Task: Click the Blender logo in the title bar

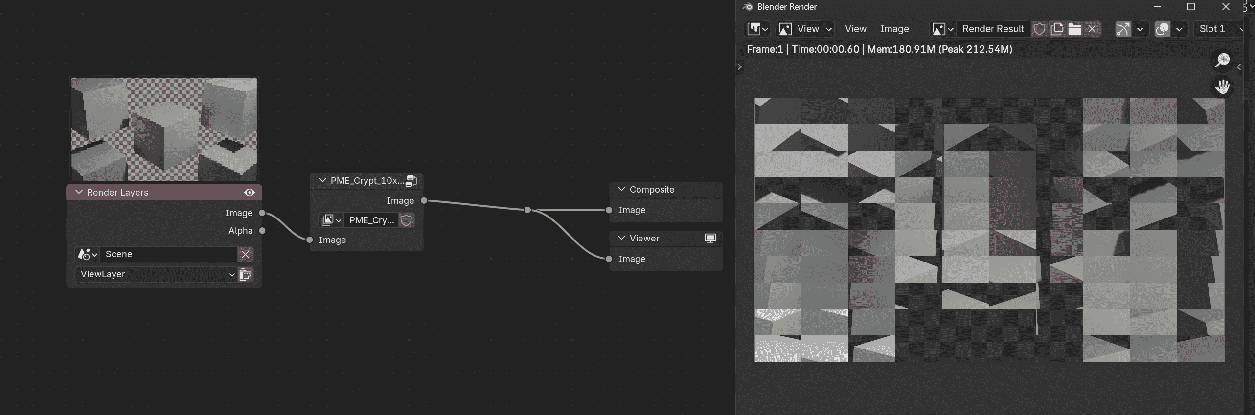Action: tap(748, 6)
